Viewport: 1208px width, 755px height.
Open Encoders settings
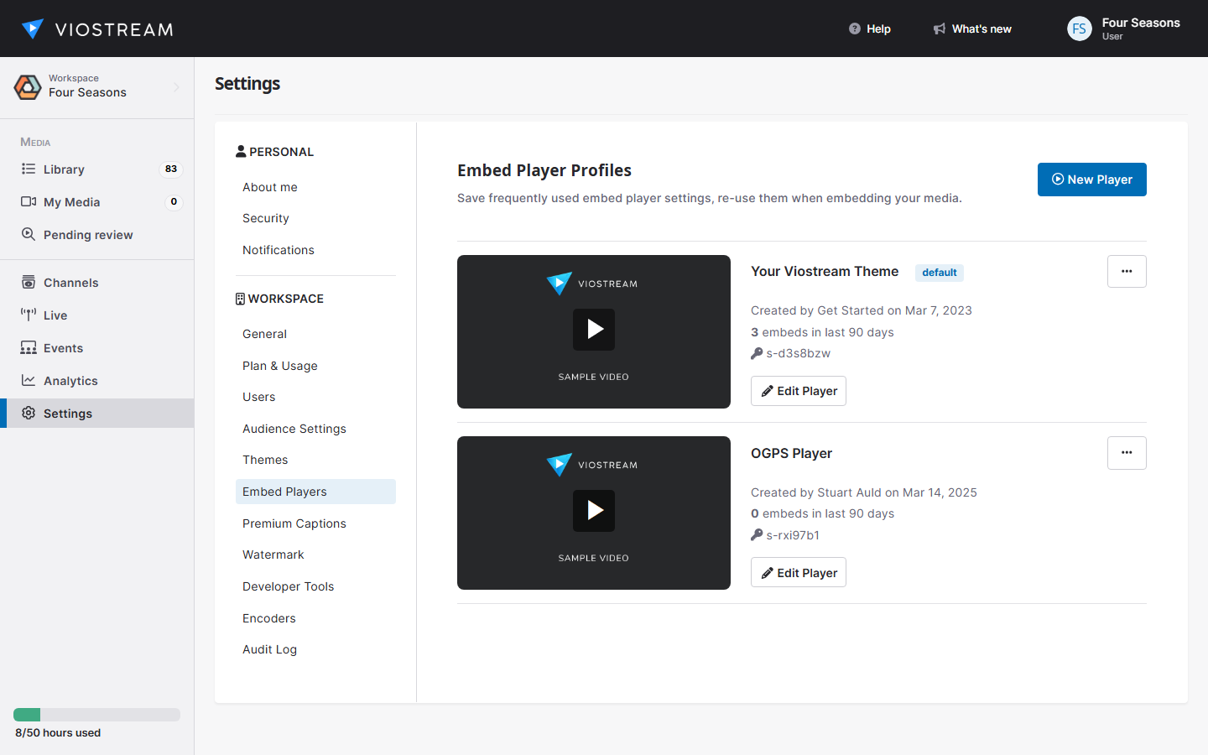coord(315,618)
